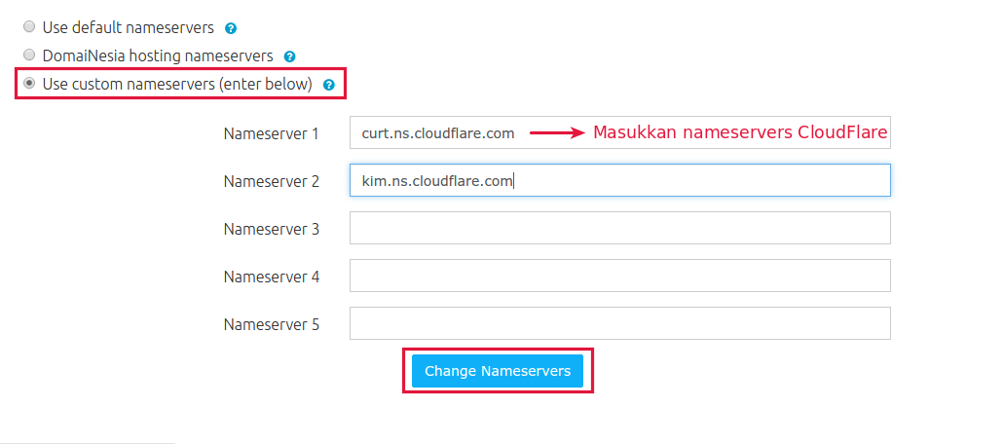
Task: Open help icon beside Use default nameservers
Action: tap(231, 28)
